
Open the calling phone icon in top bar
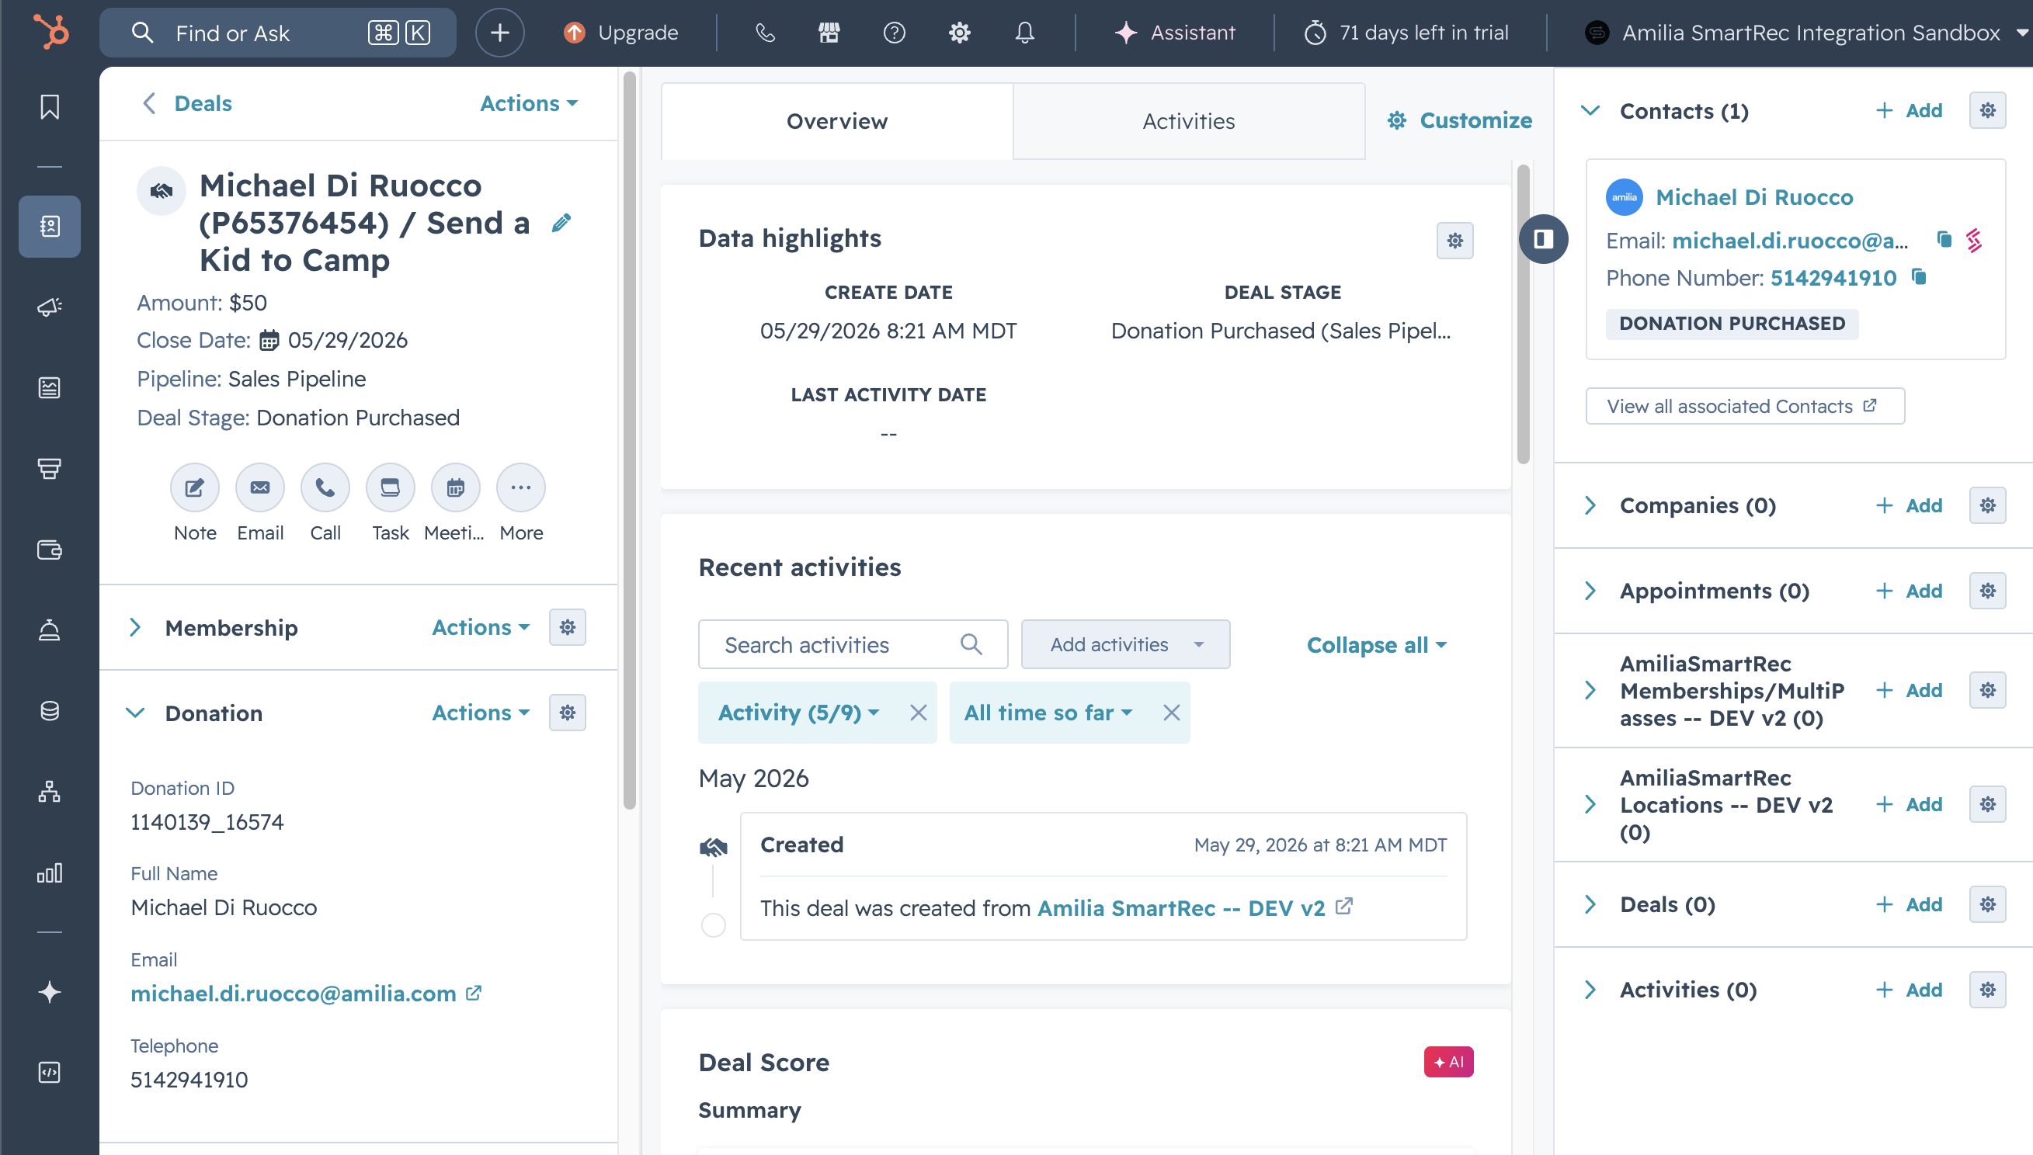point(765,33)
